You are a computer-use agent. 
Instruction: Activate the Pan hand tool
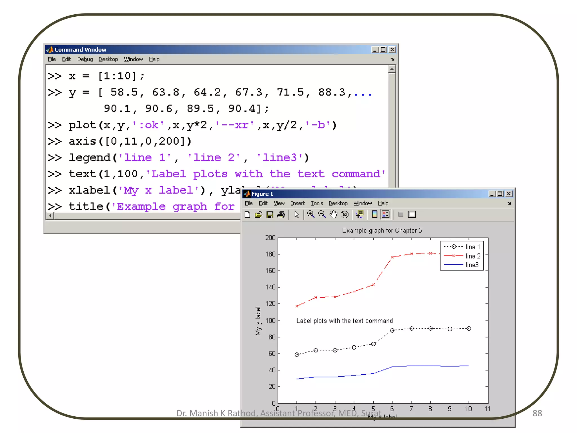(333, 215)
